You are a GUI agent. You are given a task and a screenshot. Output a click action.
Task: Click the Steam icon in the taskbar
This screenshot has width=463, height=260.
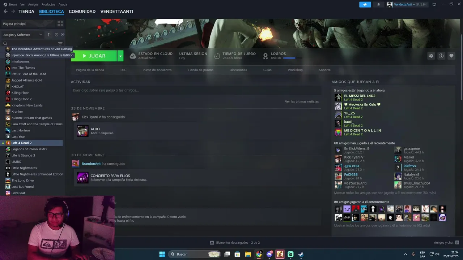(x=301, y=254)
